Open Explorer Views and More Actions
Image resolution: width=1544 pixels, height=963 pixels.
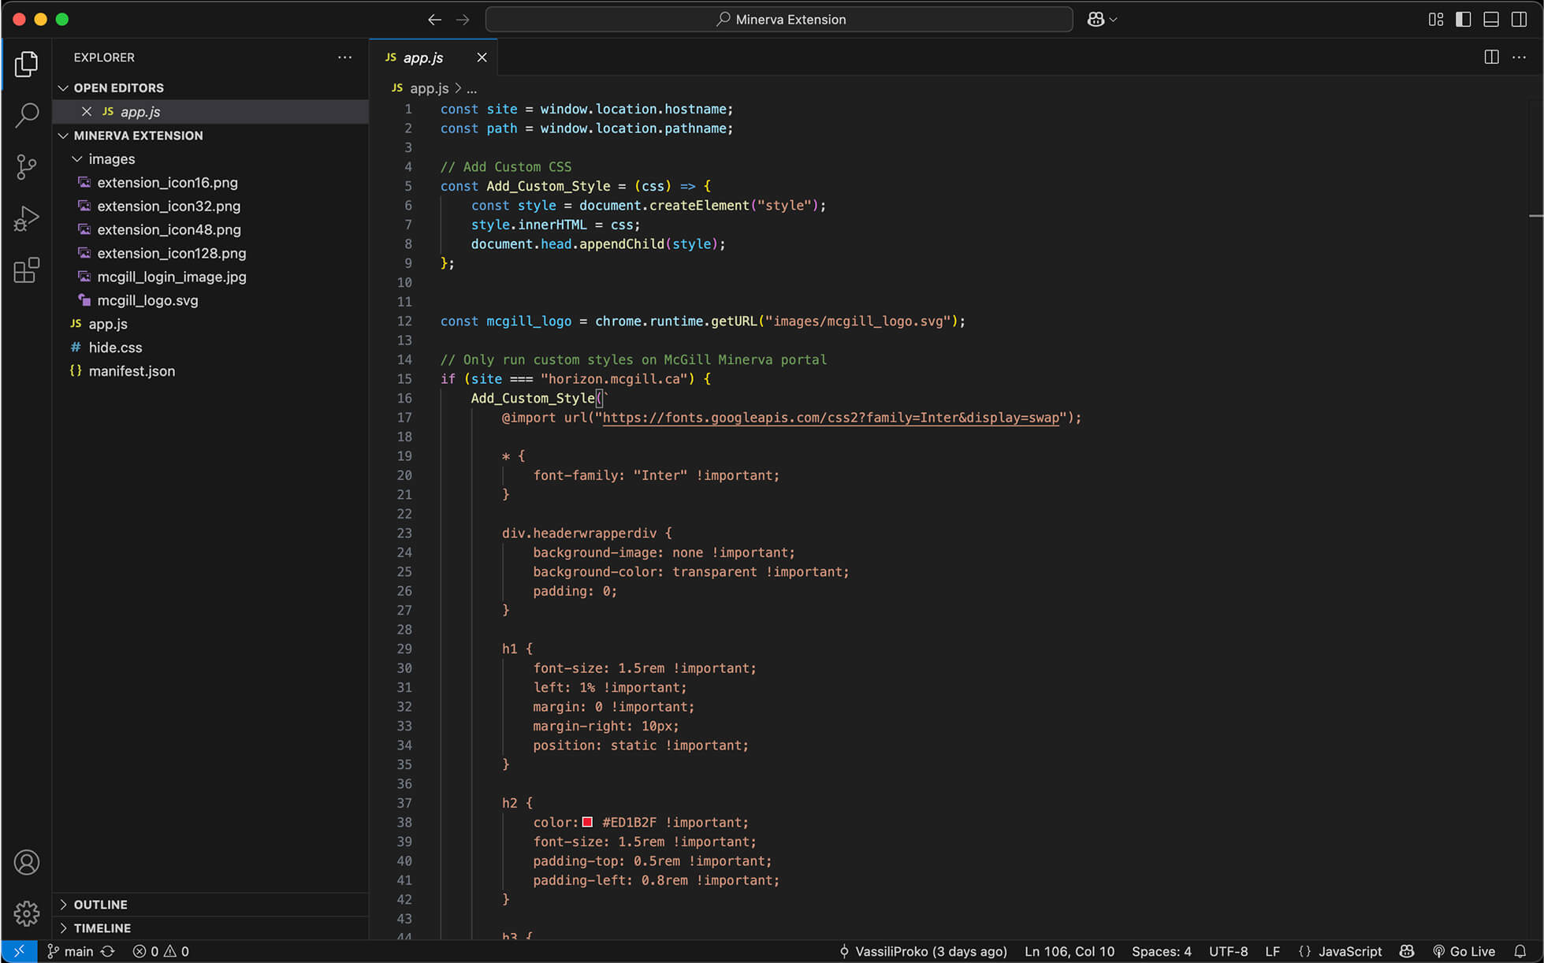point(344,58)
